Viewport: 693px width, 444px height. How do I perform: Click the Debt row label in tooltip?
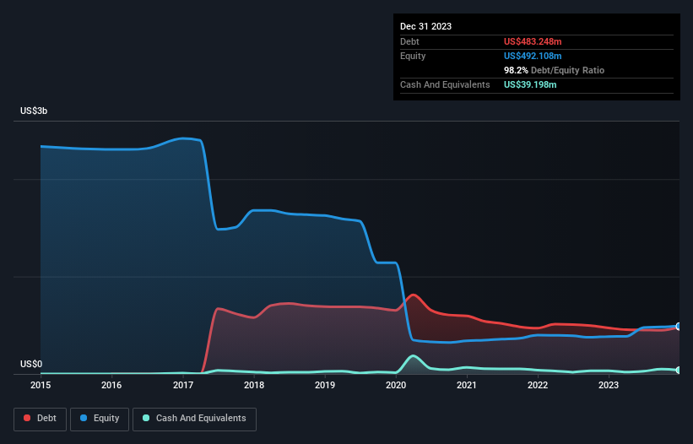pos(409,41)
